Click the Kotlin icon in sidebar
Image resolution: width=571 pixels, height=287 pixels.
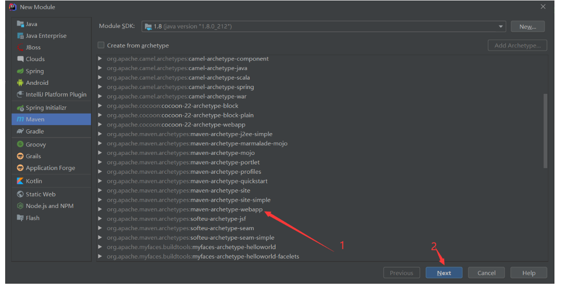pos(20,181)
